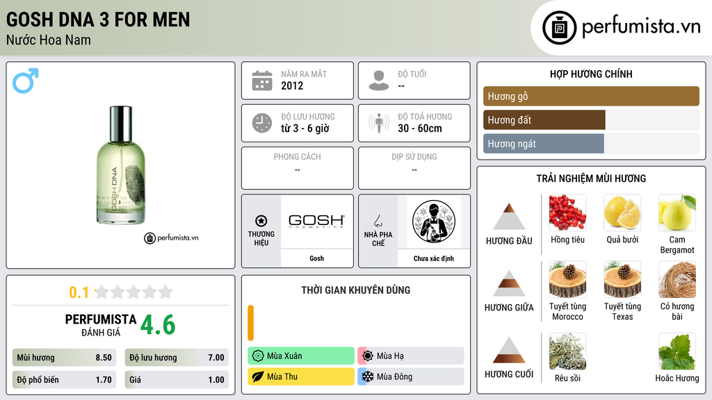Select the Mùa Hạ season button
Screen dimensions: 712x400
(411, 356)
